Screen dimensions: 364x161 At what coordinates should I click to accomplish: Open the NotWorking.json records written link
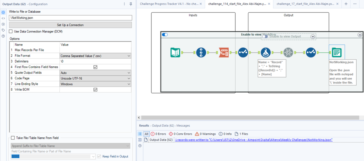(x=254, y=140)
